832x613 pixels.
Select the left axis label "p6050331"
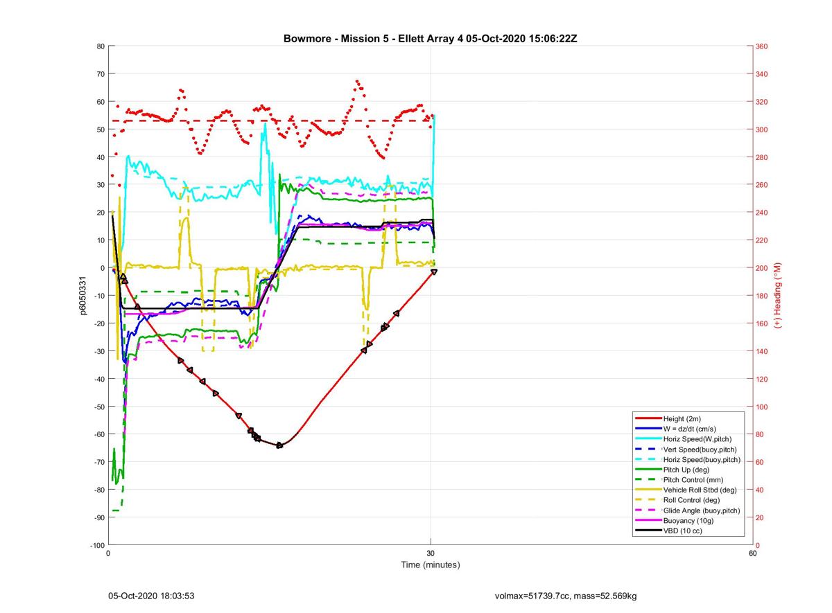point(83,296)
